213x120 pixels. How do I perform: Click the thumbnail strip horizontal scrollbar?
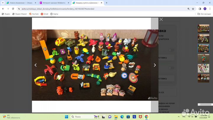pos(205,105)
